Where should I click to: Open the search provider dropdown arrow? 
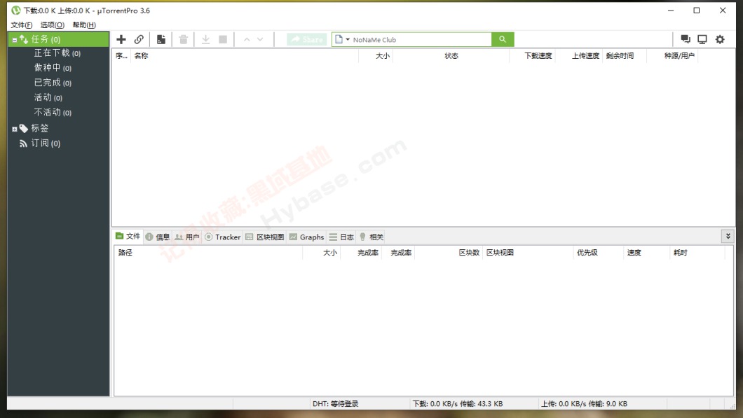click(348, 40)
